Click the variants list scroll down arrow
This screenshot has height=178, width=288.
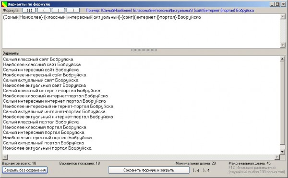coord(283,152)
